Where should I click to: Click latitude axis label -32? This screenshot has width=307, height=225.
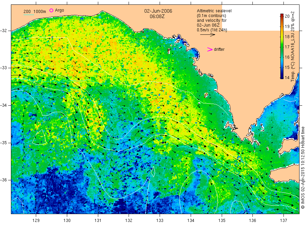pyautogui.click(x=3, y=31)
